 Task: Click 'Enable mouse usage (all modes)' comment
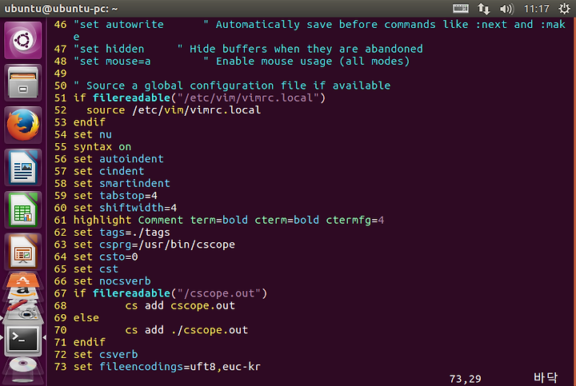coord(313,61)
